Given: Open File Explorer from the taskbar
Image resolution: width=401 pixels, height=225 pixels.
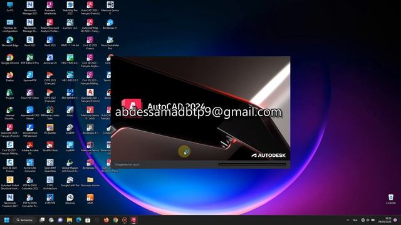Looking at the screenshot, I should coord(70,220).
